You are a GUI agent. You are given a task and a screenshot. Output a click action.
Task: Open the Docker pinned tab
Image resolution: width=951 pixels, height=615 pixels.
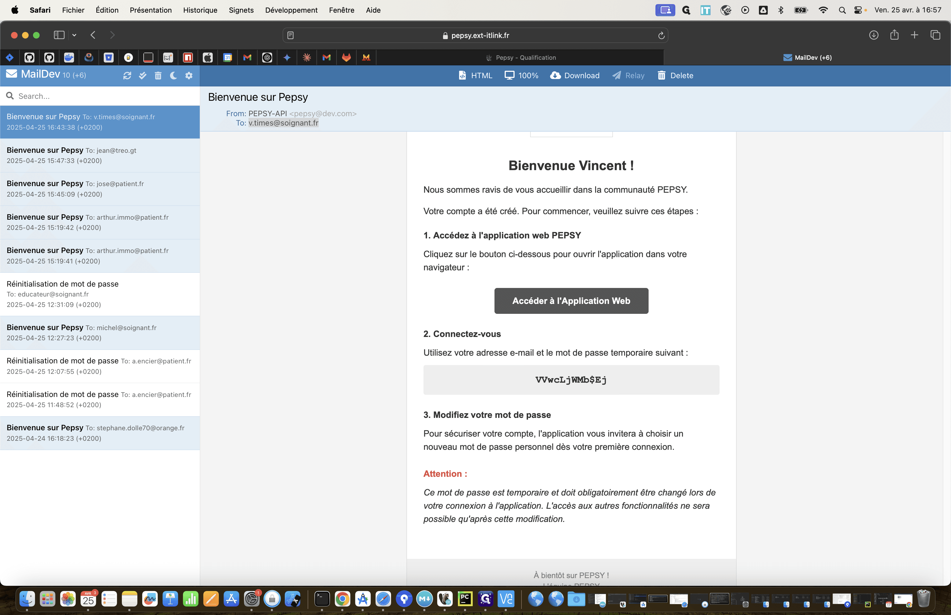click(x=69, y=58)
